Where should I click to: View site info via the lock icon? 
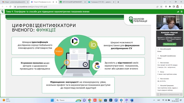tap(15, 7)
